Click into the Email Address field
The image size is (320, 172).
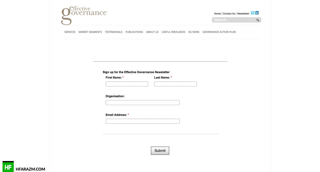tap(143, 121)
